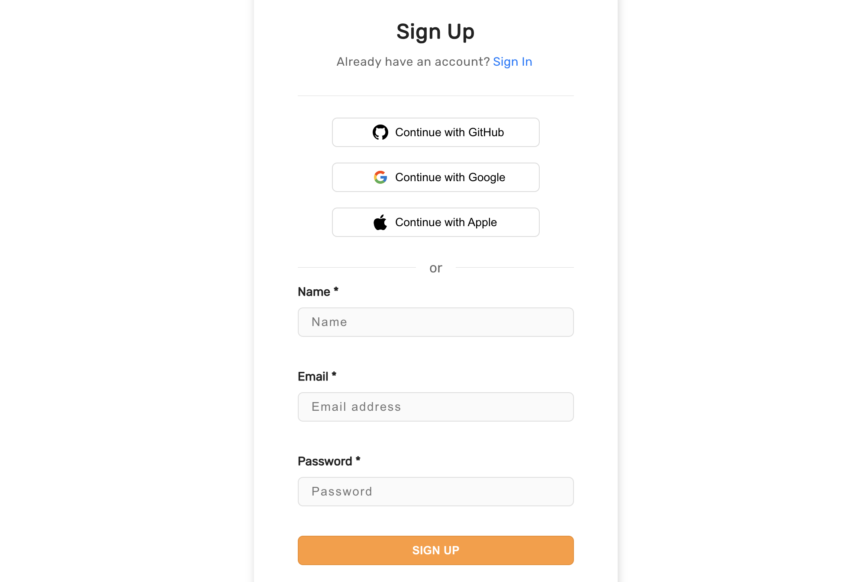Click the Email field label

pyautogui.click(x=313, y=376)
